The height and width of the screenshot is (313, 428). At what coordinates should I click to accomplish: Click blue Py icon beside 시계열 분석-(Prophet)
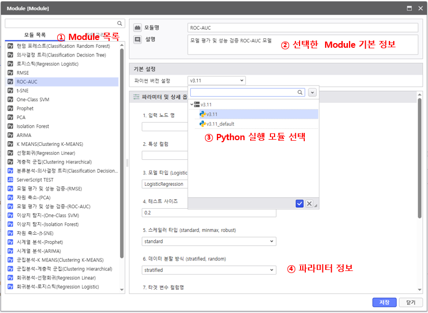coord(10,242)
